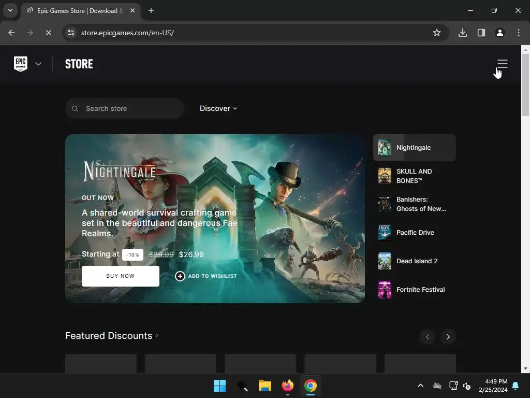The width and height of the screenshot is (530, 398).
Task: Expand the Discover dropdown
Action: tap(218, 108)
